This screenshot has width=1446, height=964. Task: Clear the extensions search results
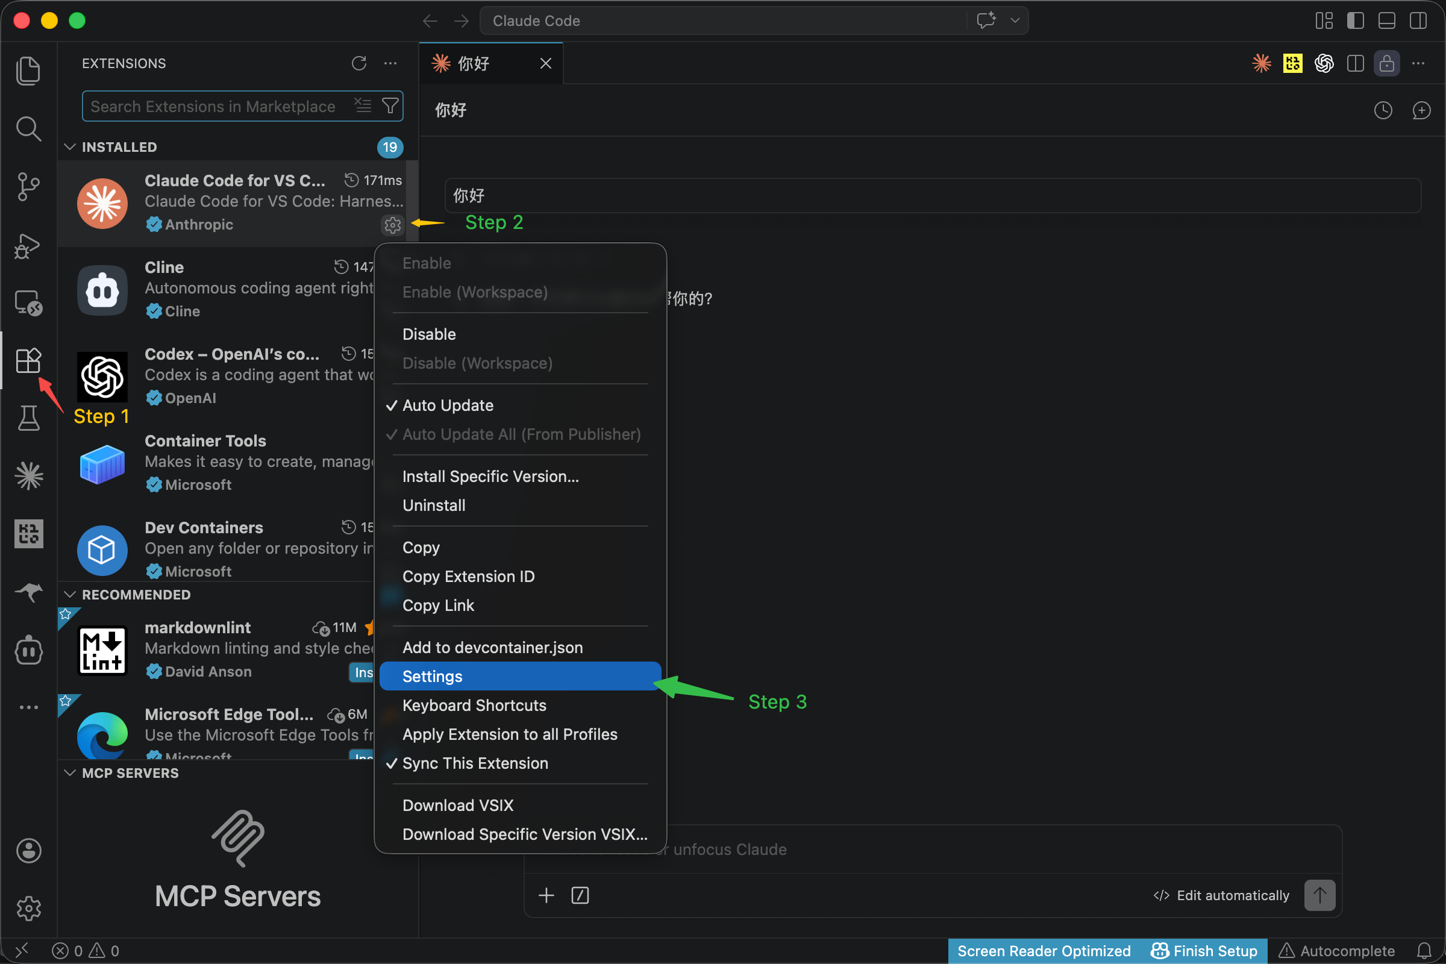[x=363, y=106]
